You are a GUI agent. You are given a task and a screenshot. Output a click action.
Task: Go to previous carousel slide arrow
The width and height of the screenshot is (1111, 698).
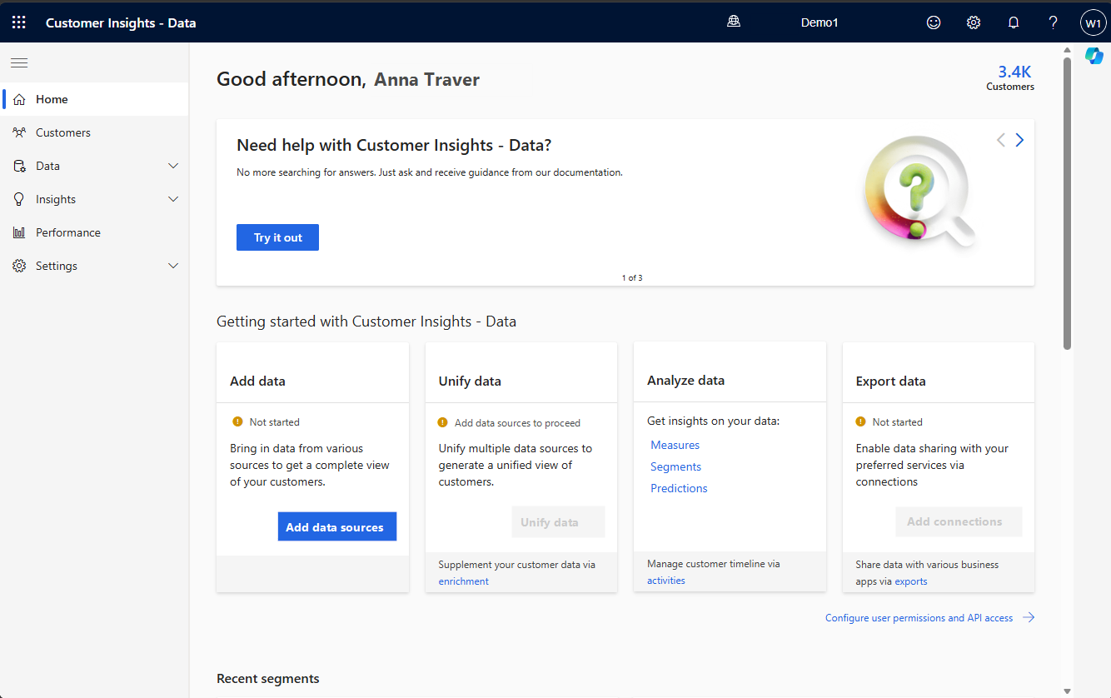tap(1001, 140)
